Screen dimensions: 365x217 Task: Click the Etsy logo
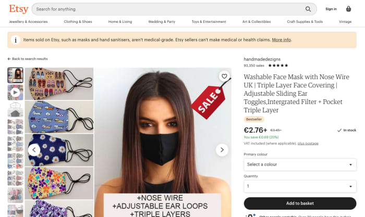[19, 9]
